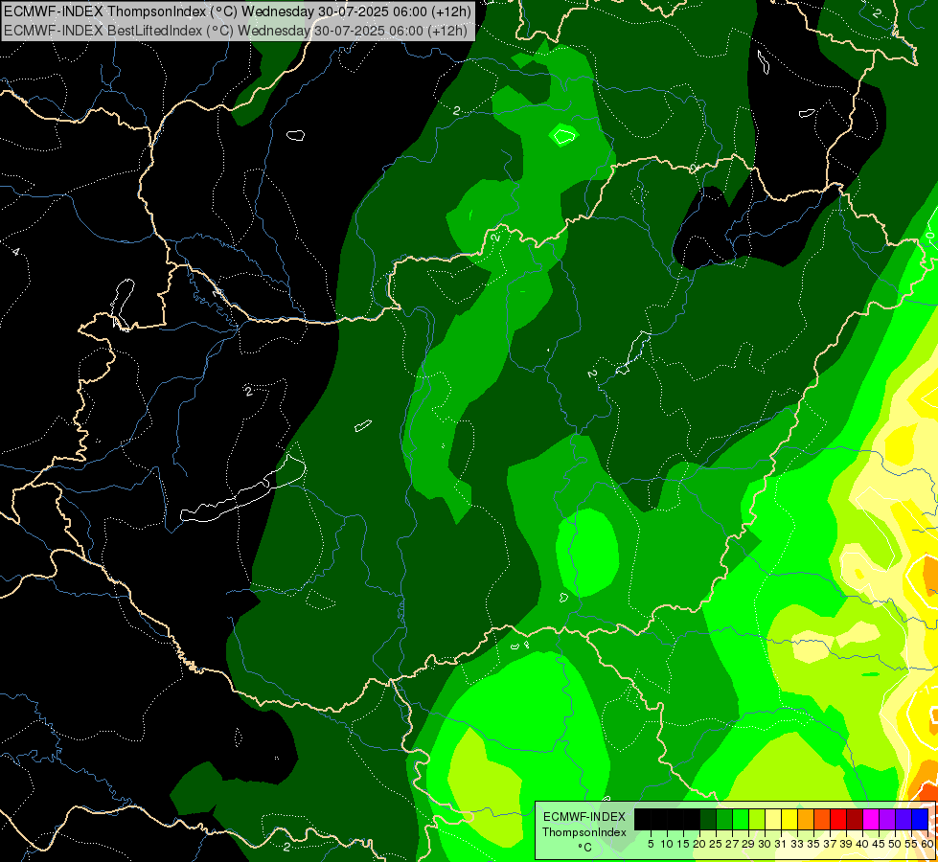
Task: Click the indigo 50–55 legend swatch
Action: (904, 820)
